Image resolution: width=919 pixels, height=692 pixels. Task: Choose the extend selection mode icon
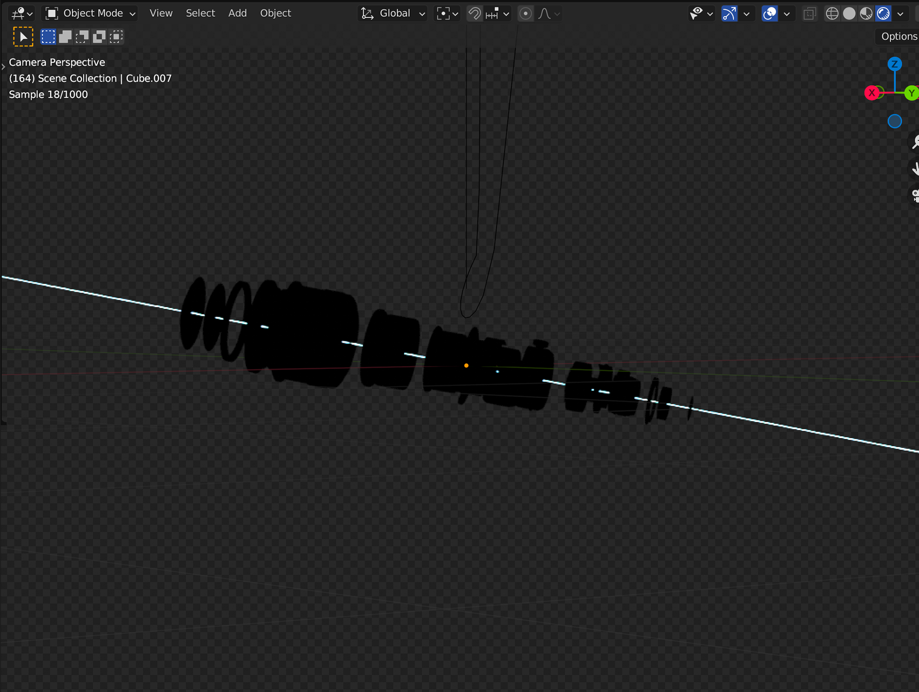(65, 37)
